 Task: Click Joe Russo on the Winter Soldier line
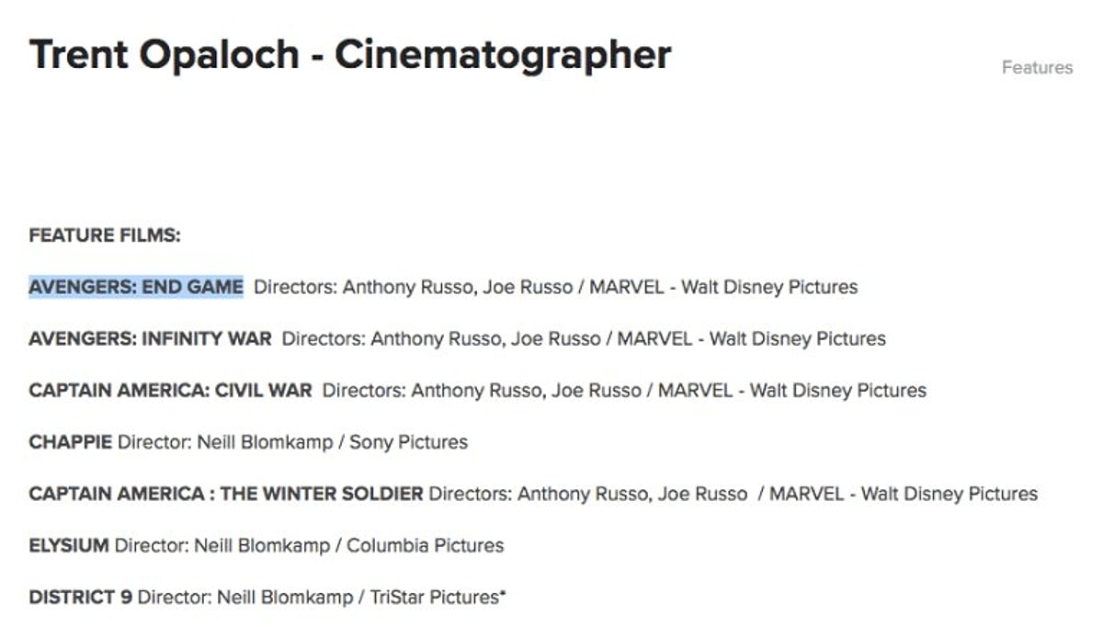click(x=701, y=494)
